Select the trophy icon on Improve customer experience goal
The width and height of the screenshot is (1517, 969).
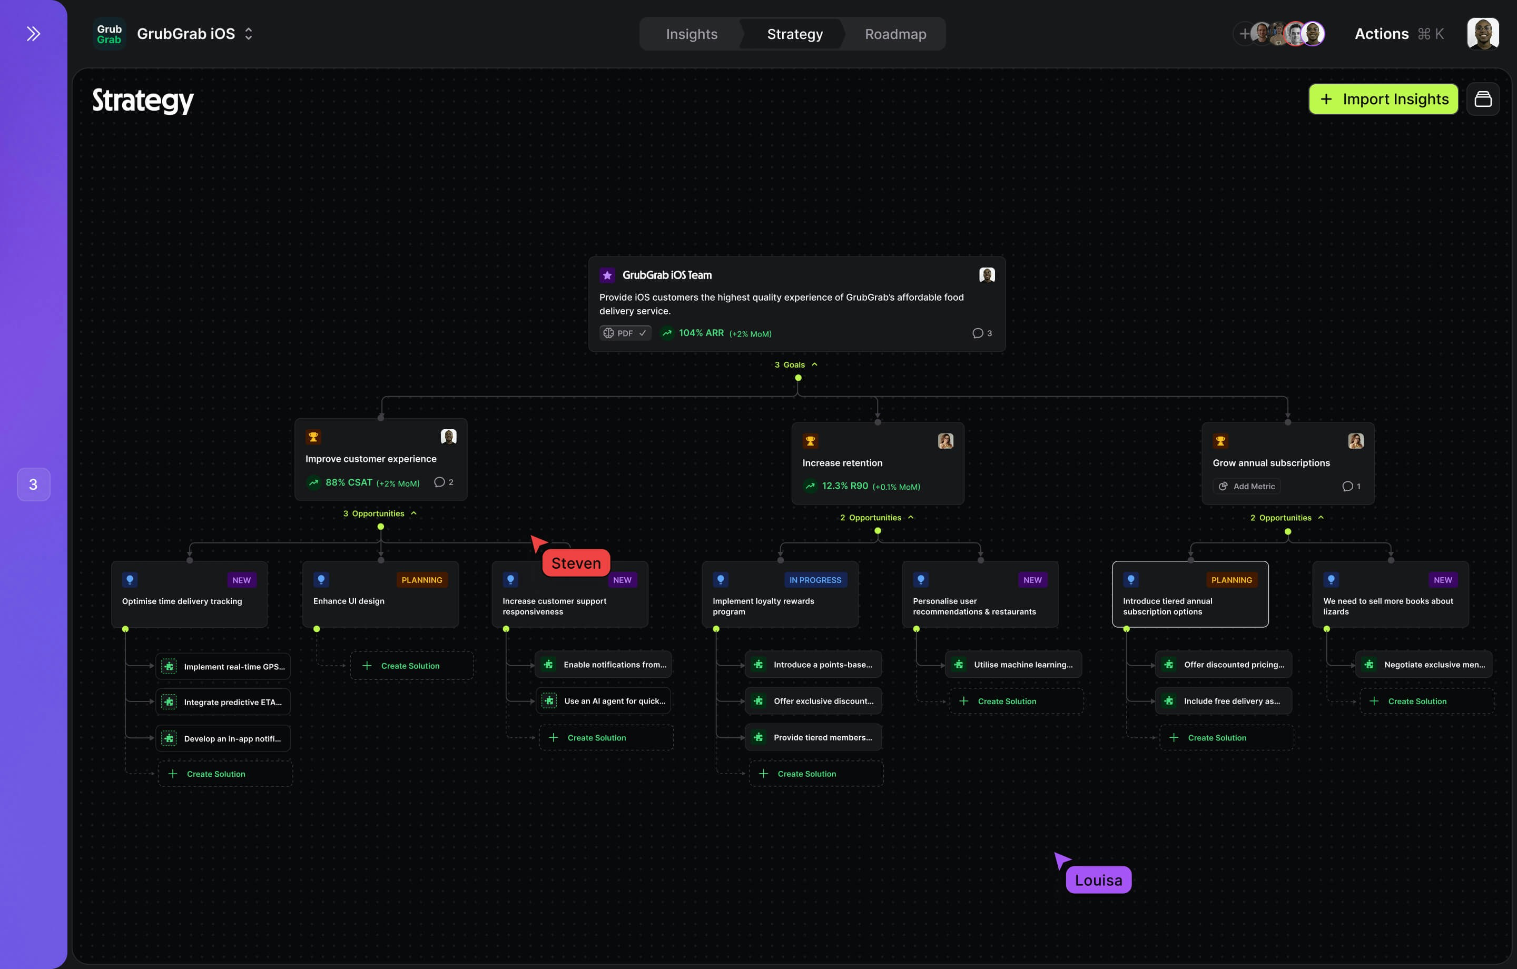pyautogui.click(x=313, y=436)
